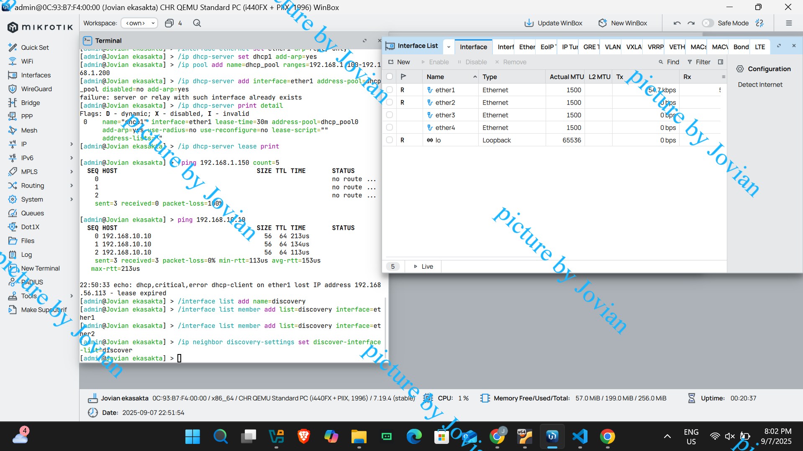Image resolution: width=803 pixels, height=451 pixels.
Task: Click Find in Interface List
Action: [669, 62]
